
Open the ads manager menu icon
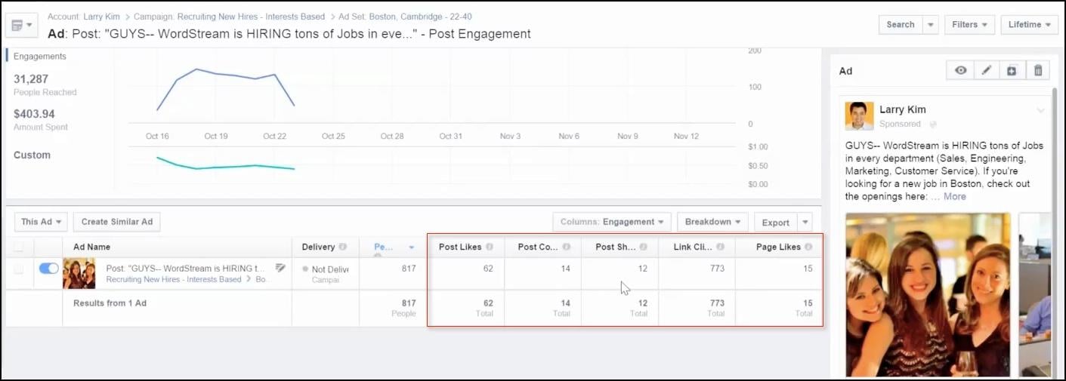tap(20, 25)
